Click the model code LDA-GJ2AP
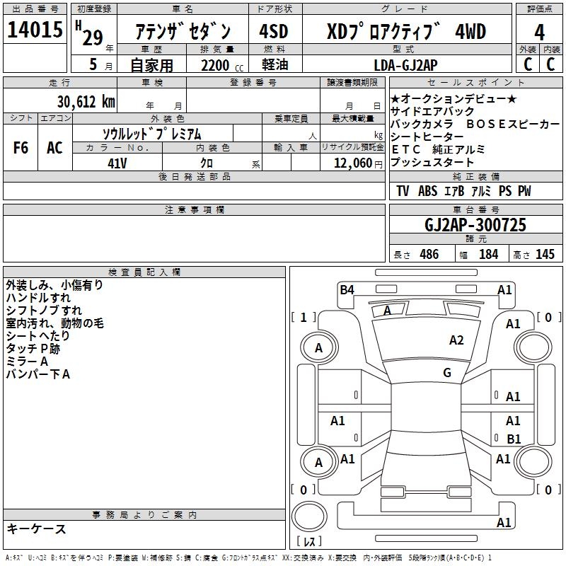Viewport: 566px width, 566px height. (406, 65)
